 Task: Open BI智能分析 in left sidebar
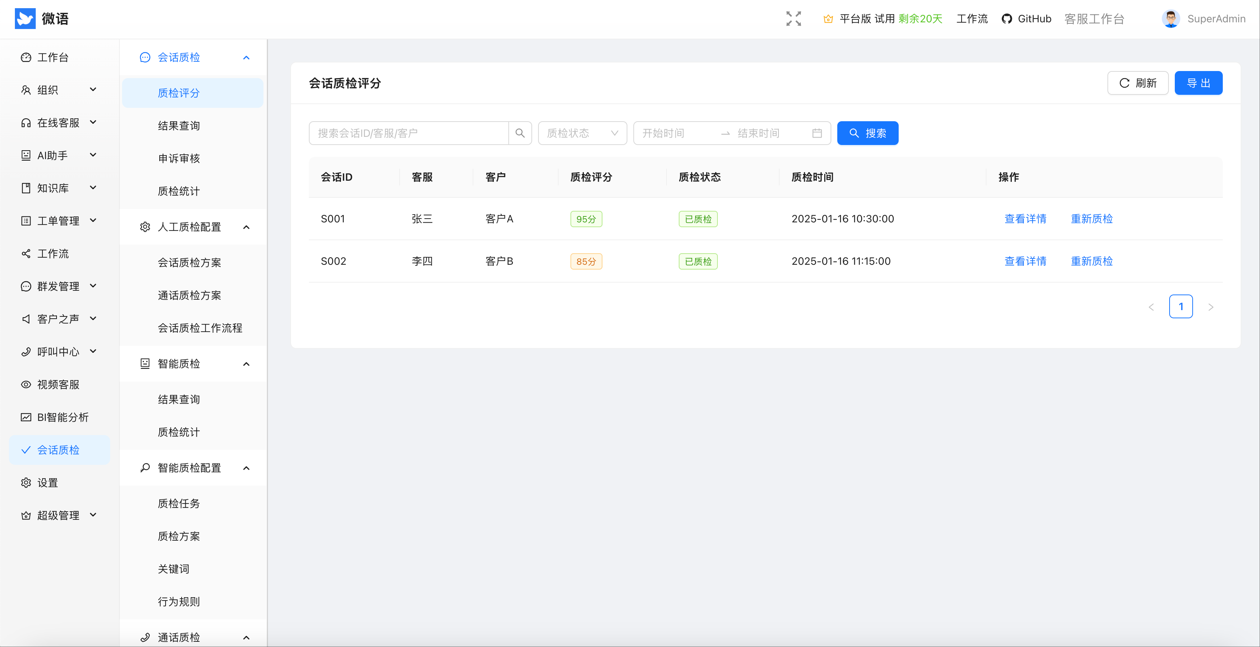pyautogui.click(x=63, y=417)
